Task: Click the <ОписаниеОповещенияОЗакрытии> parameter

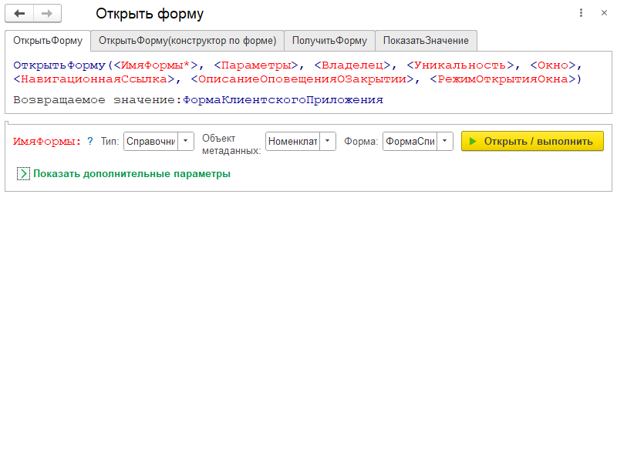Action: pyautogui.click(x=302, y=79)
